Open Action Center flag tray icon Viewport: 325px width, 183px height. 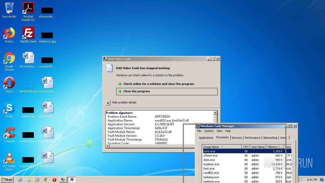click(301, 180)
